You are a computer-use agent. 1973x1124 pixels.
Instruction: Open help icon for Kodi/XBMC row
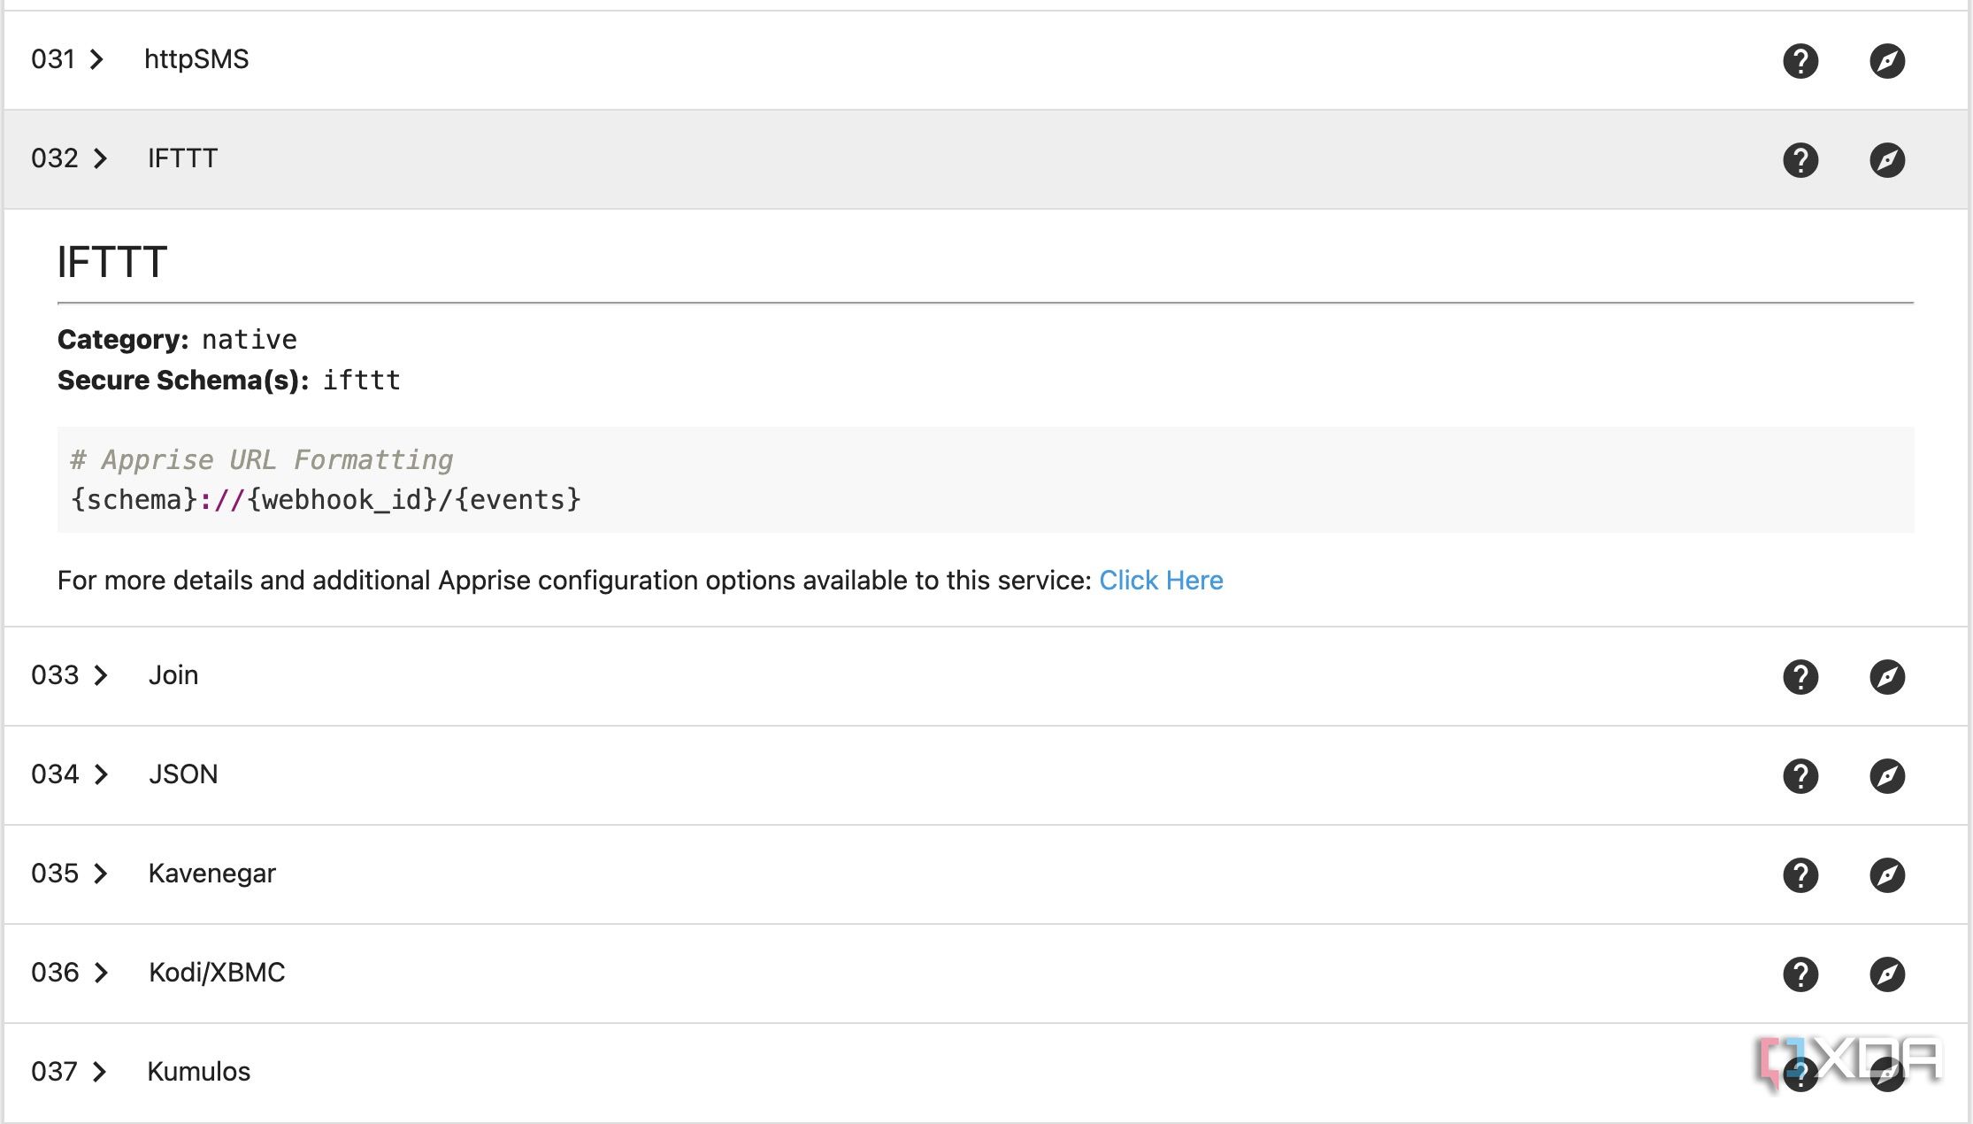(x=1800, y=974)
